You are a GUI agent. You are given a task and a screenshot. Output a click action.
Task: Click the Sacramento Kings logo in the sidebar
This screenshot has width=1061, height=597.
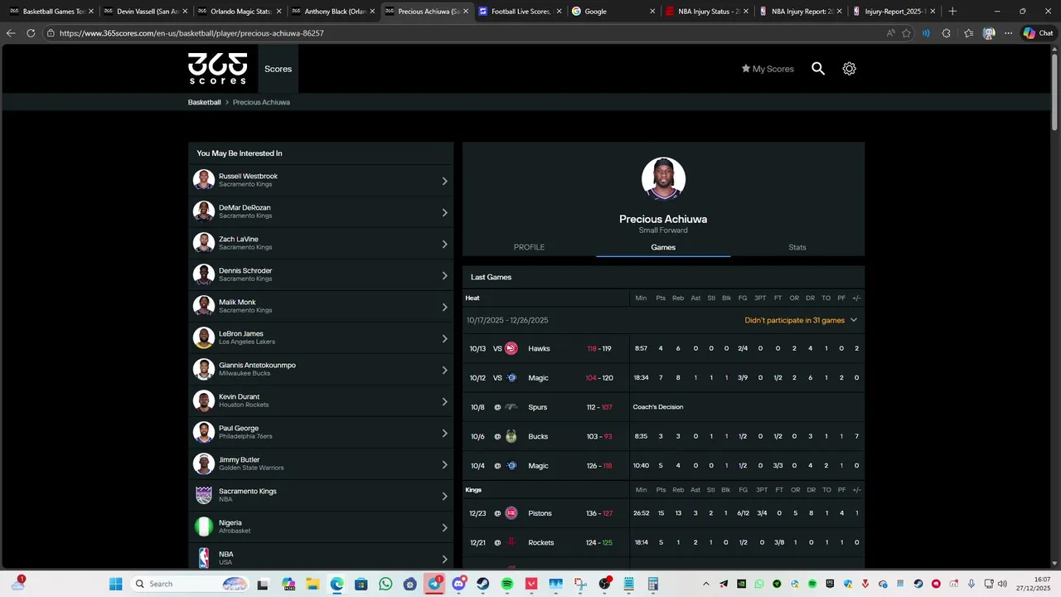[x=204, y=495]
